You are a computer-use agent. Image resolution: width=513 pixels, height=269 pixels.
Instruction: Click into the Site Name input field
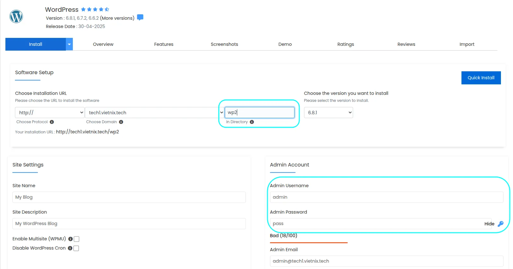pyautogui.click(x=129, y=197)
